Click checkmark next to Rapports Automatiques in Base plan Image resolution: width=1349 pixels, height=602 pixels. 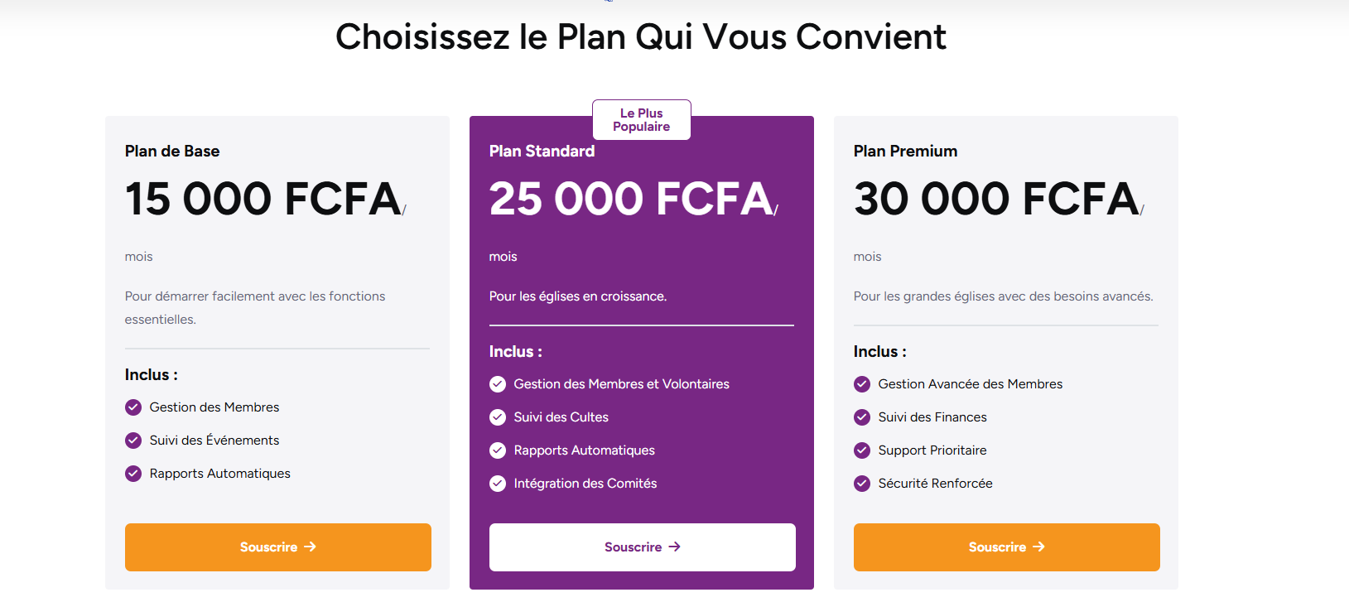pyautogui.click(x=133, y=474)
